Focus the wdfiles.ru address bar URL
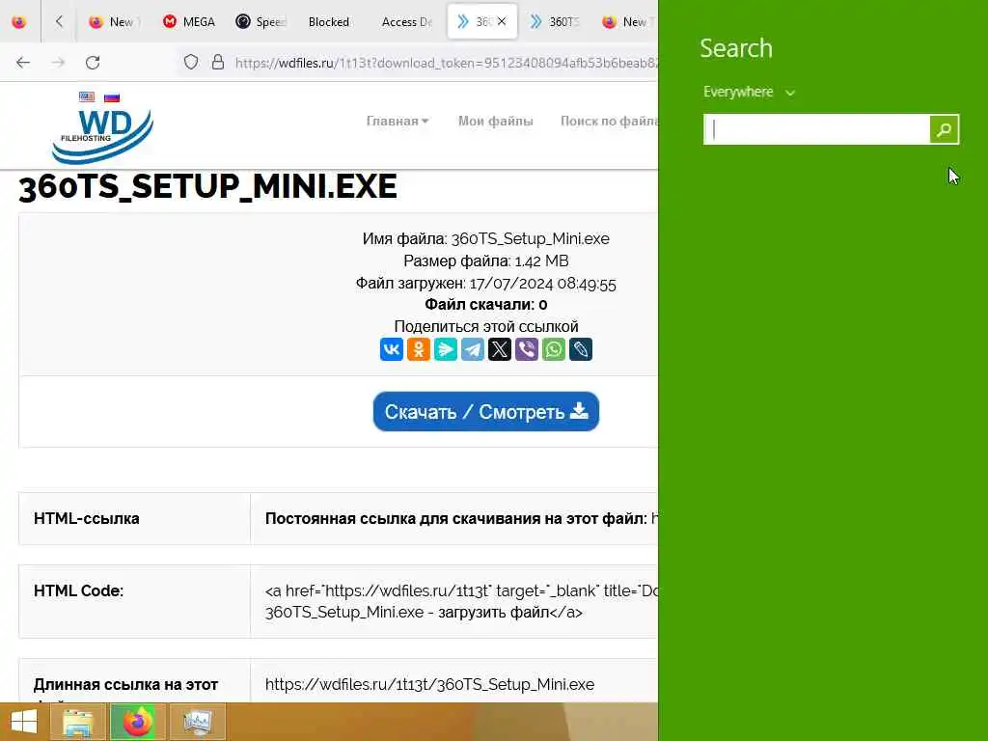The image size is (988, 741). pos(446,63)
